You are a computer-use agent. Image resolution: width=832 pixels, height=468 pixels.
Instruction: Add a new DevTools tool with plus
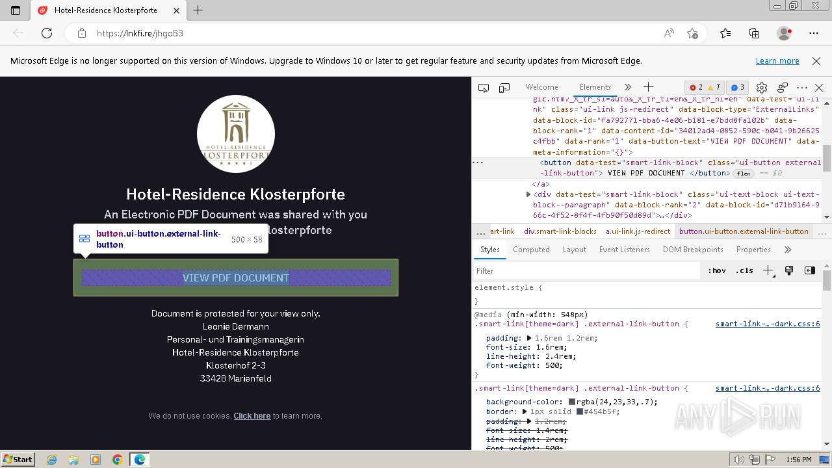pyautogui.click(x=648, y=87)
